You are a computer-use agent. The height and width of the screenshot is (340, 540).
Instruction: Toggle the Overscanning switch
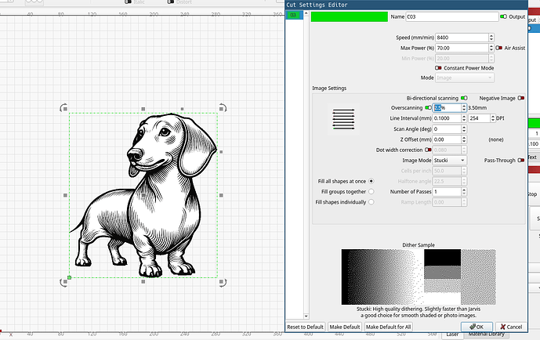click(428, 107)
